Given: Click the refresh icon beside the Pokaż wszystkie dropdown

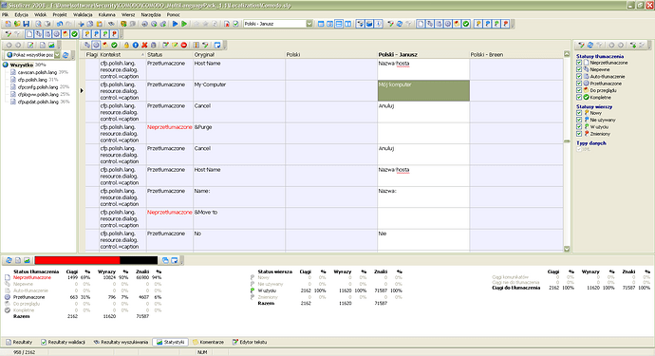Looking at the screenshot, I should click(65, 55).
